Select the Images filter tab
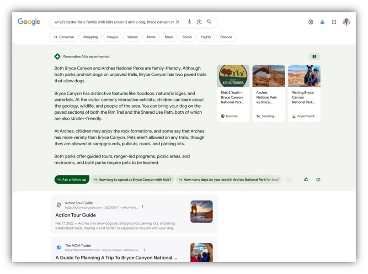Screen dimensions: 368x274 [112, 37]
